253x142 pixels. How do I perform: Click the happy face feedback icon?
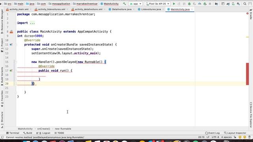[240, 137]
